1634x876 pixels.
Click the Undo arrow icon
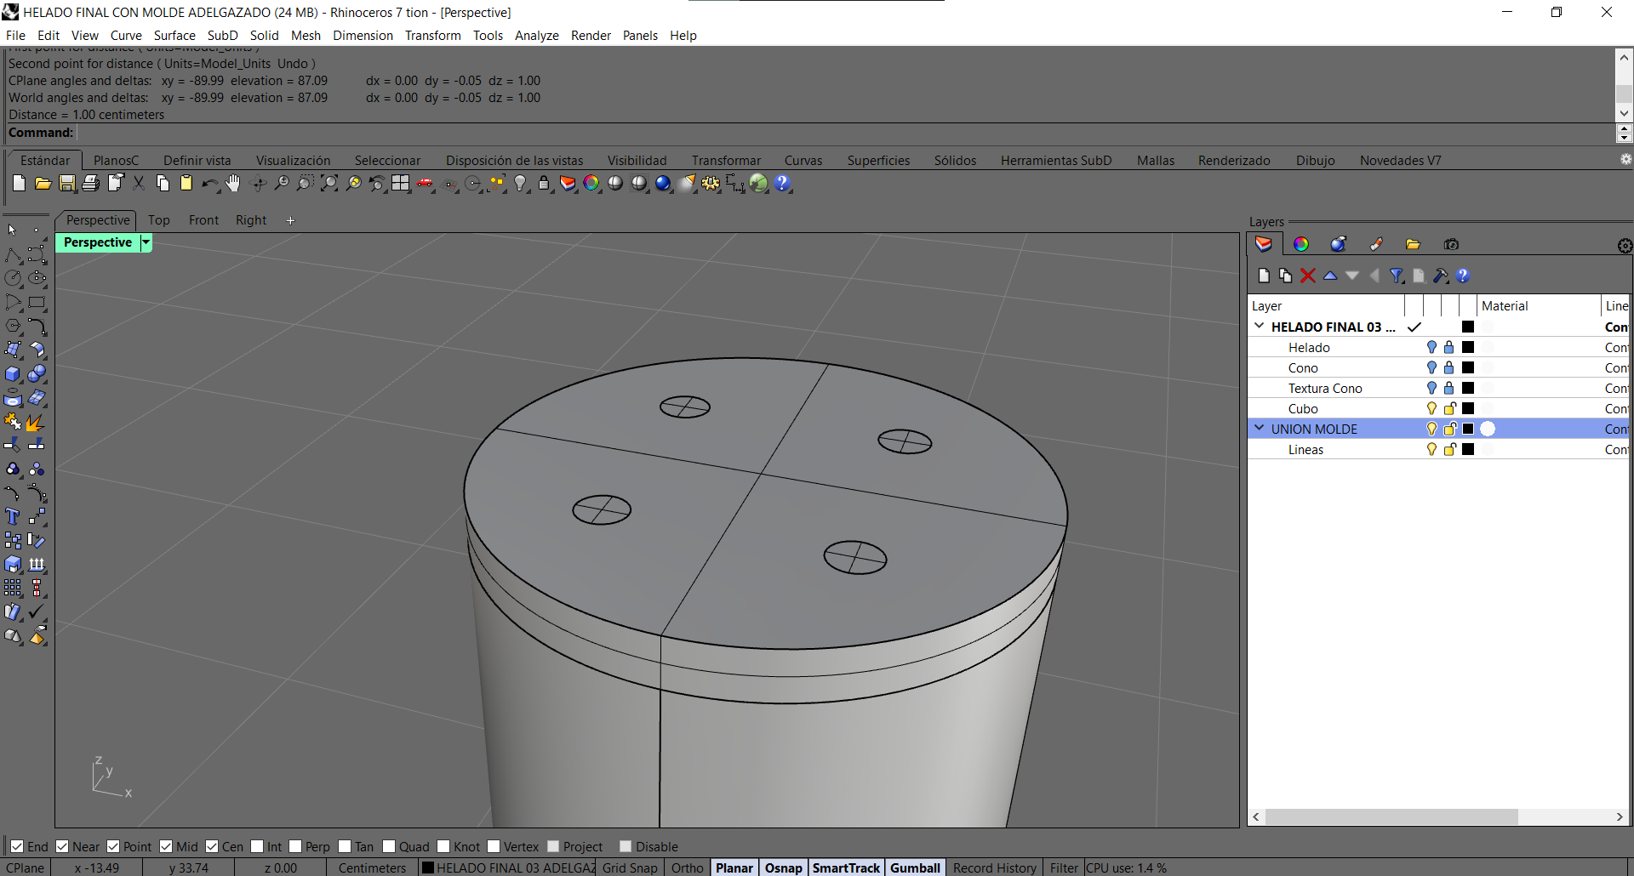[x=209, y=183]
